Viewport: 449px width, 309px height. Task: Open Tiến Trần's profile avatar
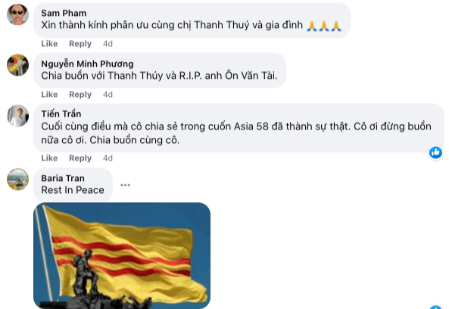(17, 116)
